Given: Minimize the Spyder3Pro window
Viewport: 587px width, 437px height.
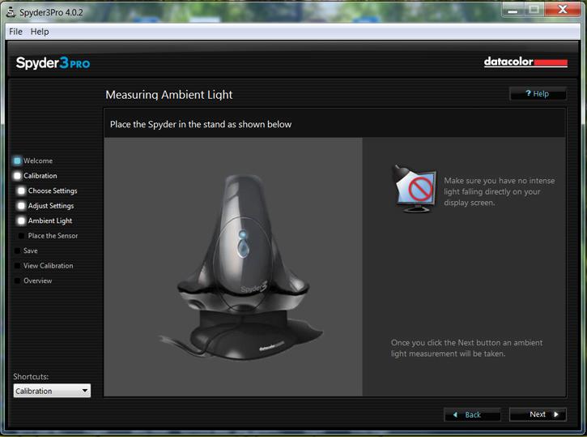Looking at the screenshot, I should click(513, 10).
